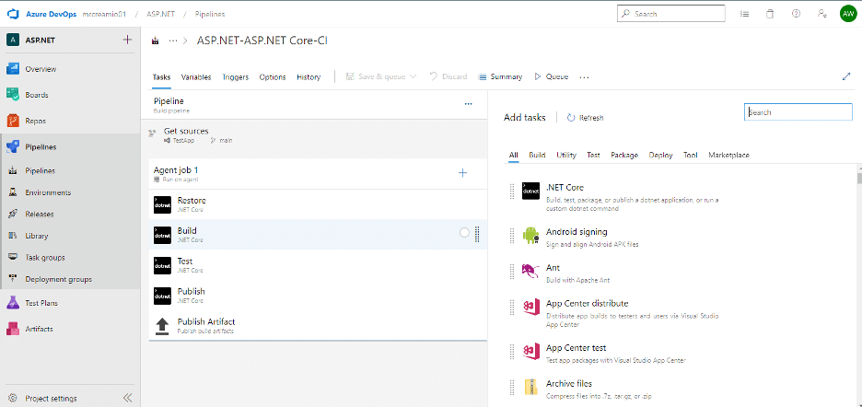Click the Ant task icon
This screenshot has width=862, height=407.
tap(530, 271)
